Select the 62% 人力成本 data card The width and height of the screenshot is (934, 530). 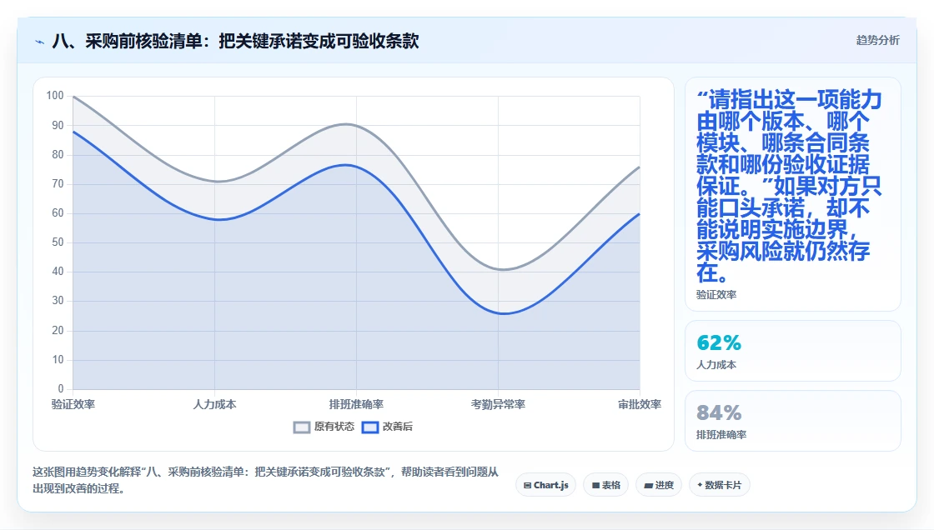(x=793, y=351)
